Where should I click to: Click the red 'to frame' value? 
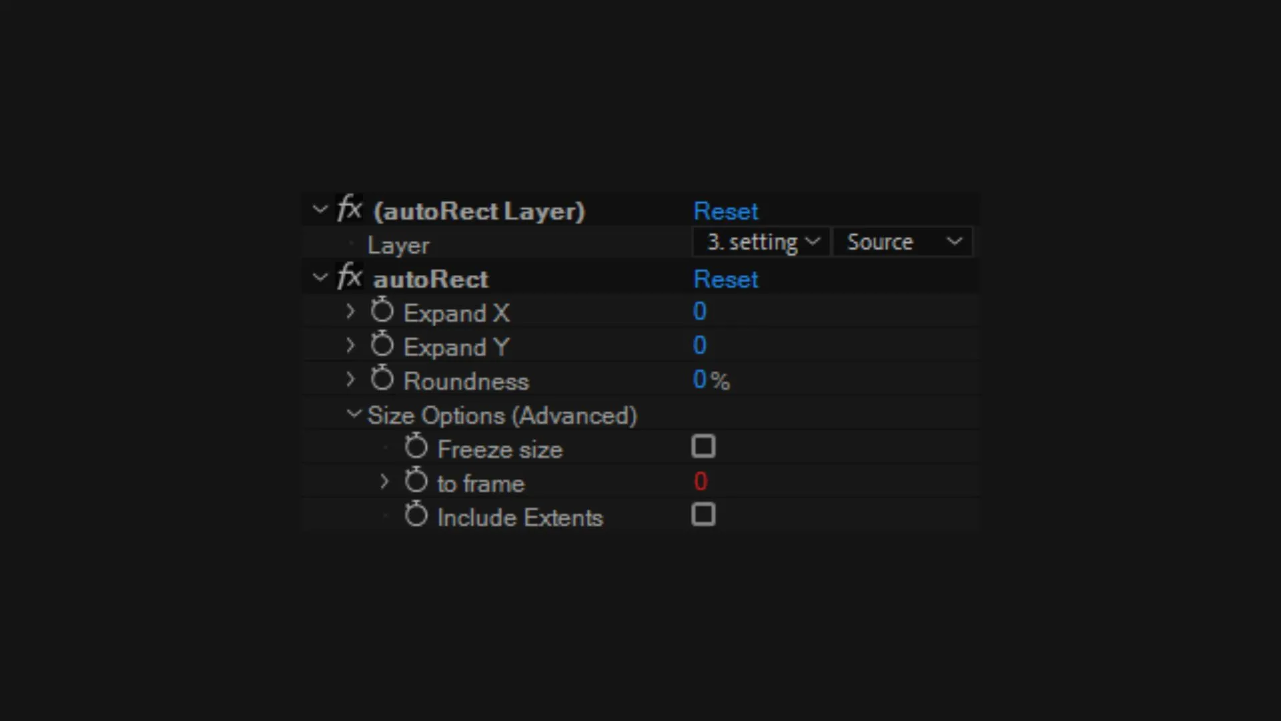click(700, 481)
